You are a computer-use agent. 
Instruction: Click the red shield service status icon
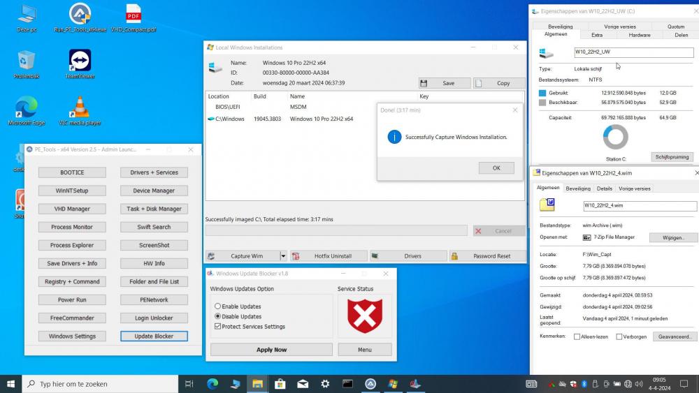(364, 316)
